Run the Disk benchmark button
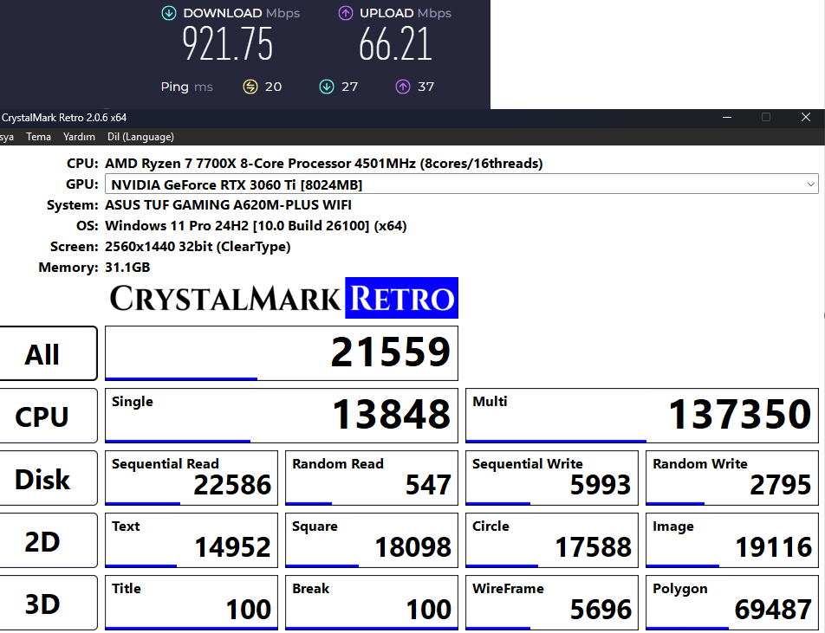Image resolution: width=825 pixels, height=633 pixels. click(48, 478)
